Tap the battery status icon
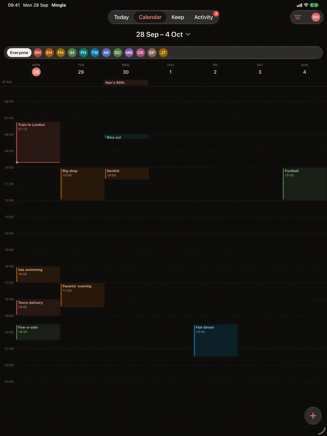Image resolution: width=327 pixels, height=436 pixels. (314, 5)
